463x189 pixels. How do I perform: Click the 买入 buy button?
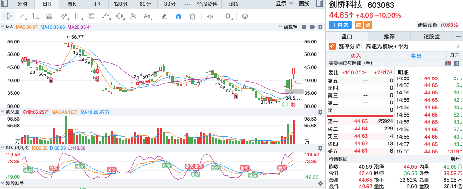click(356, 56)
